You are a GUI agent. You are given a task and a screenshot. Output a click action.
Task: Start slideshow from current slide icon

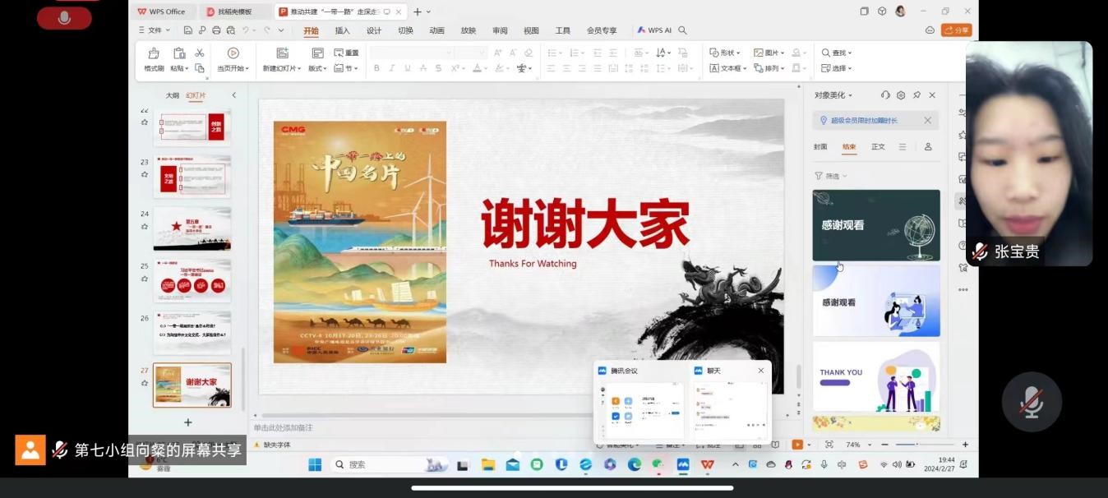pyautogui.click(x=233, y=53)
